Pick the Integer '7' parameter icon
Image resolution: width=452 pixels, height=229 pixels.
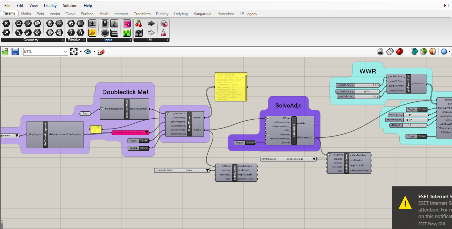tap(72, 32)
